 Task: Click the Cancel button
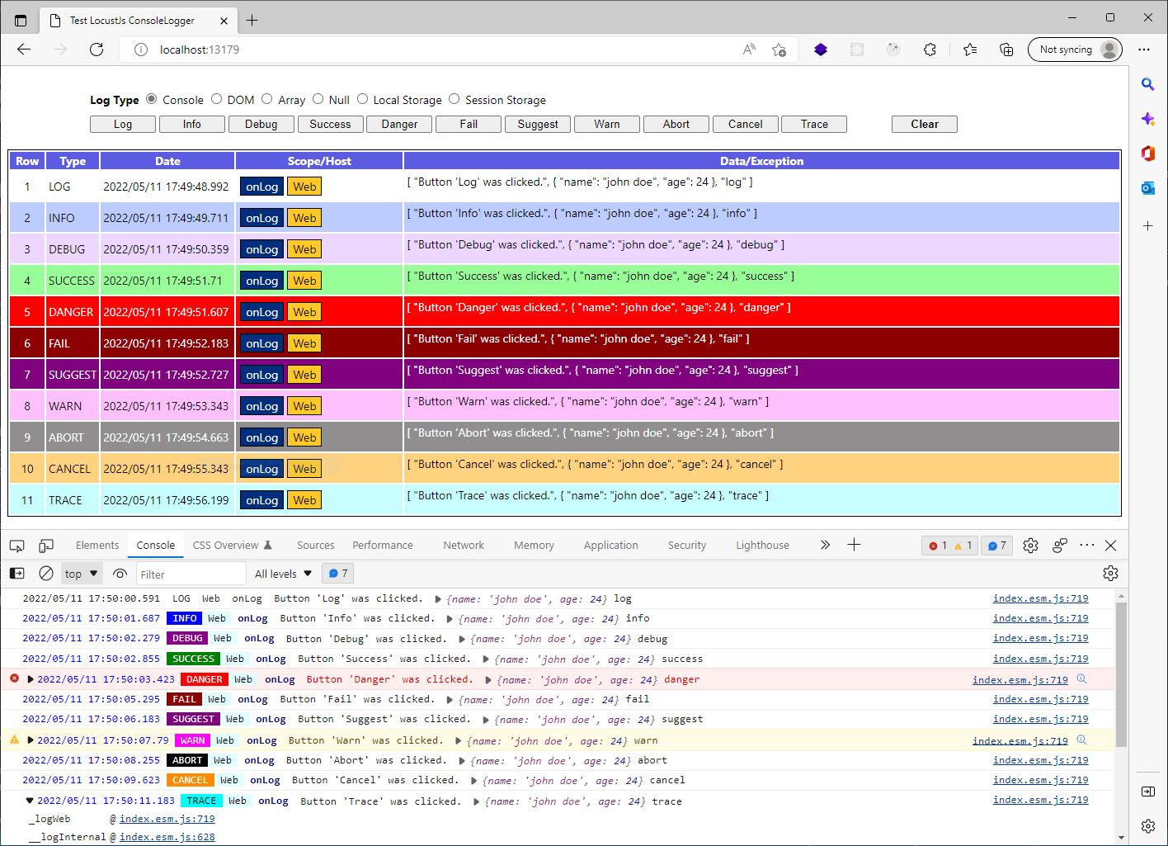click(745, 124)
